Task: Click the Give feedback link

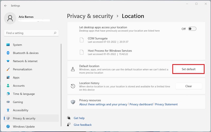Action: (x=83, y=125)
